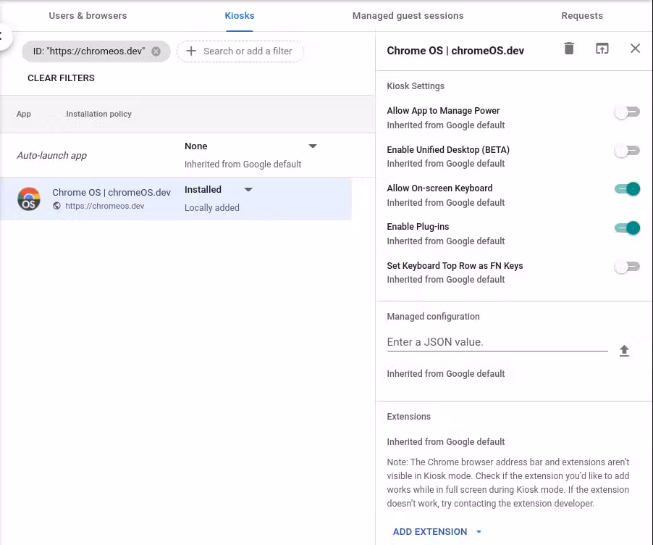Enable Allow App to Manage Power
This screenshot has width=653, height=545.
[626, 112]
